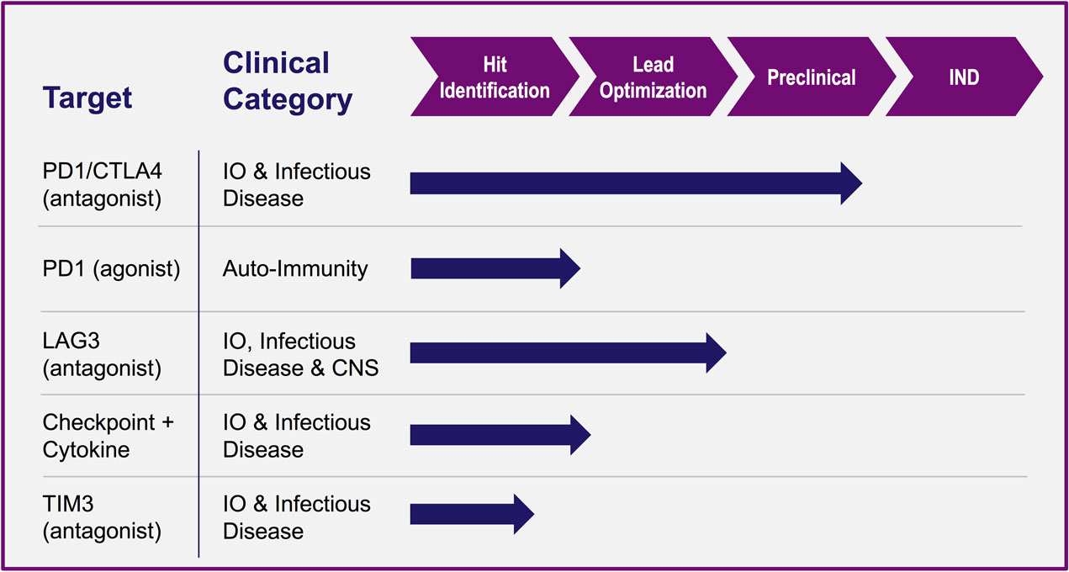This screenshot has width=1069, height=572.
Task: Select the LAG3 (antagonist) target label
Action: point(102,355)
